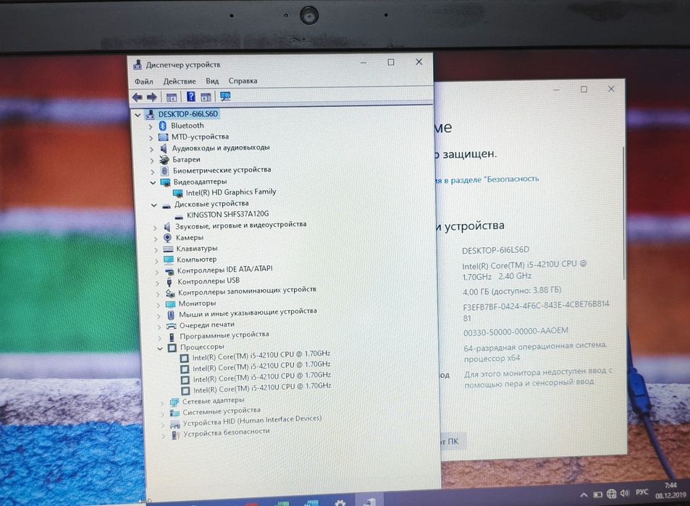
Task: Click the Клавиатуры keyboard icon
Action: 168,249
